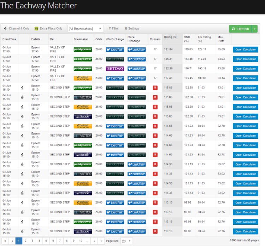Click the £4.03 max profit value

click(221, 59)
